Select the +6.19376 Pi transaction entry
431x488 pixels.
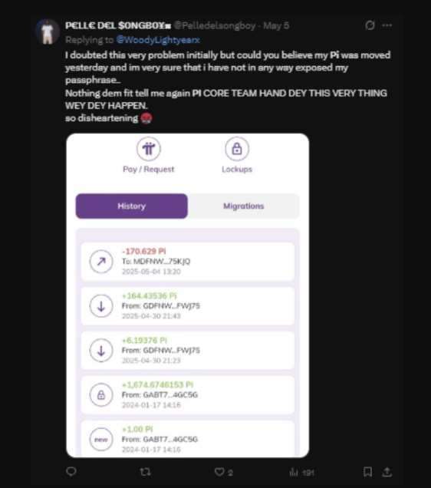point(188,351)
